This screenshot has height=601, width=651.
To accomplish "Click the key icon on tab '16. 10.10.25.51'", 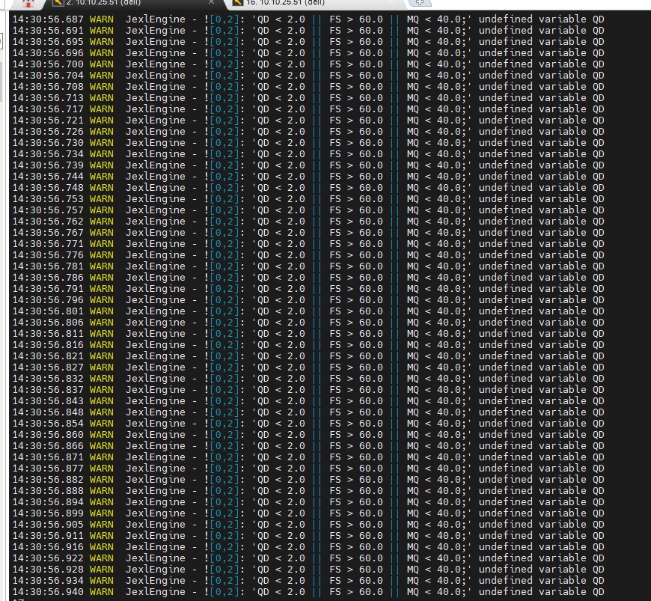I will point(237,2).
